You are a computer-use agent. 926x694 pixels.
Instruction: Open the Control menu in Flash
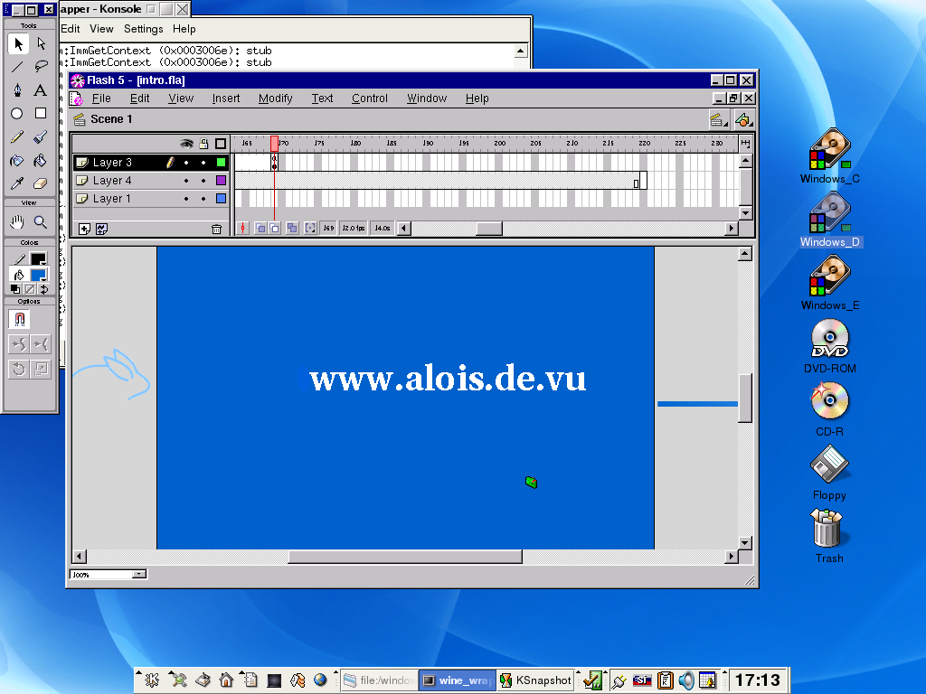point(370,98)
